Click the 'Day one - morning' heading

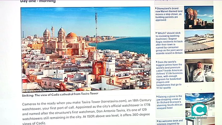click(x=38, y=1)
